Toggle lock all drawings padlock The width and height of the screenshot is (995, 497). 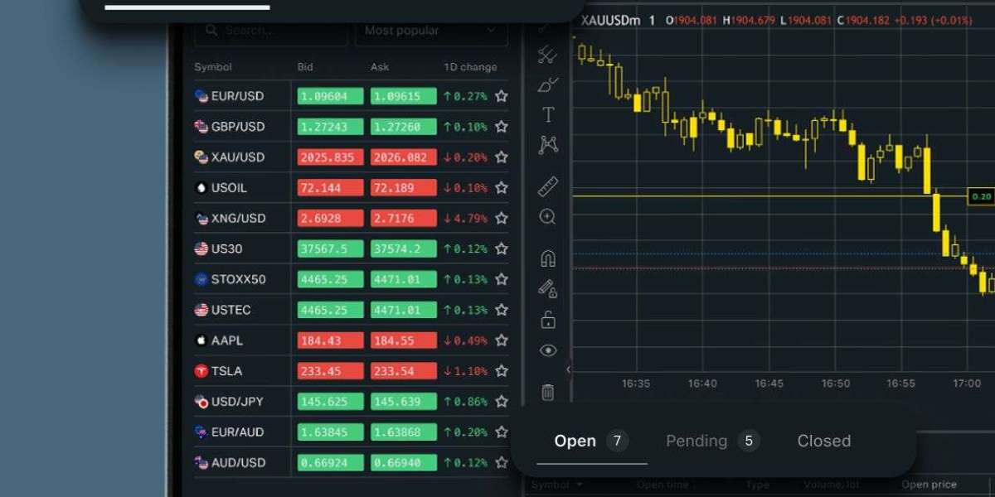pos(547,319)
